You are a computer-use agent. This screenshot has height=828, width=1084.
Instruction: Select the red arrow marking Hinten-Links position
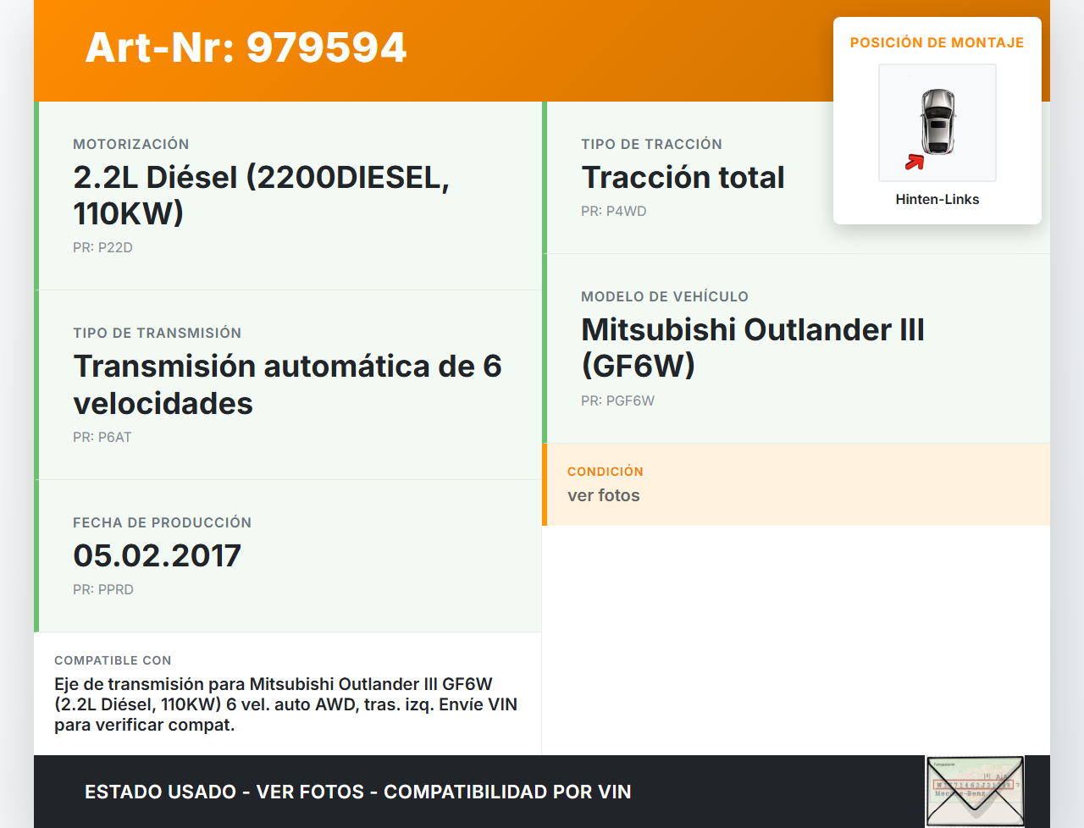pos(915,163)
